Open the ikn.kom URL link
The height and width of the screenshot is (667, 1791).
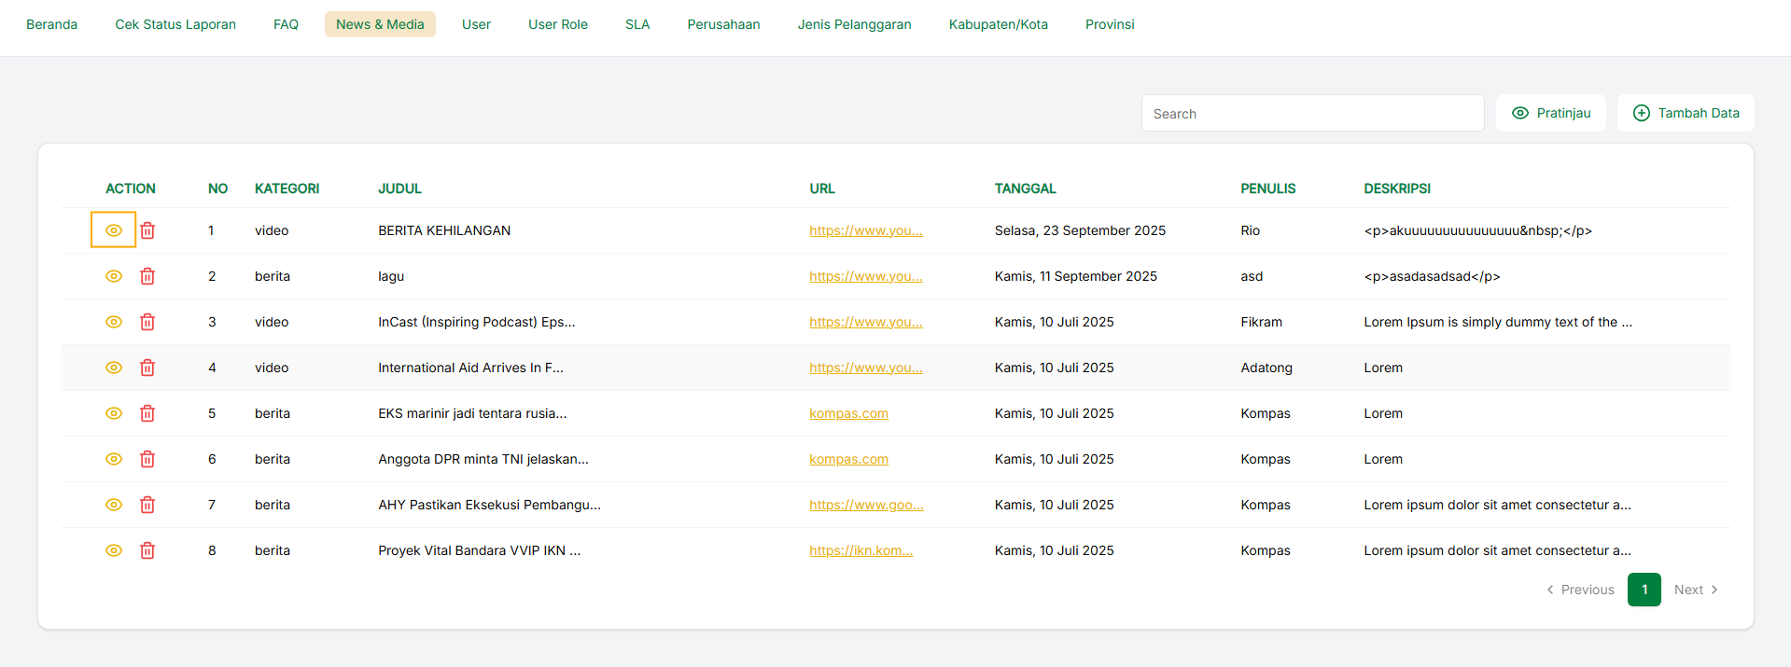pos(861,550)
